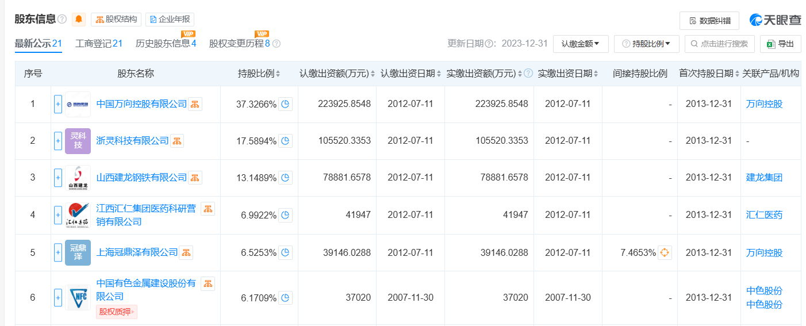The image size is (806, 326).
Task: Open 企业年报 button
Action: coord(170,20)
